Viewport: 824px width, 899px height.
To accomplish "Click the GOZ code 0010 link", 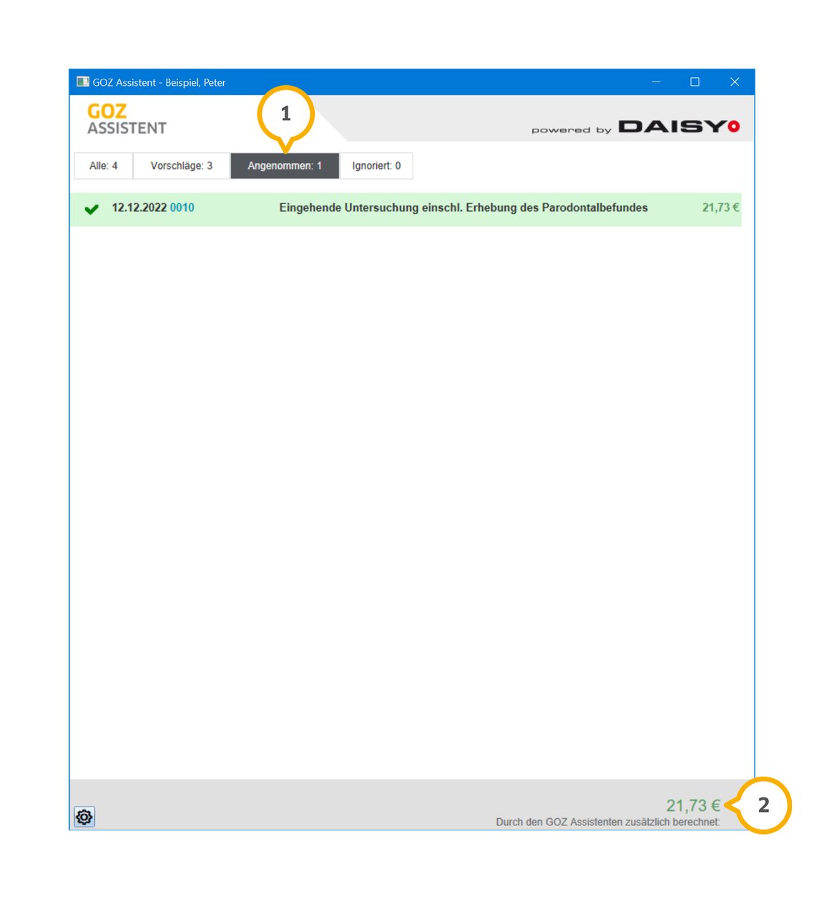I will click(x=182, y=207).
